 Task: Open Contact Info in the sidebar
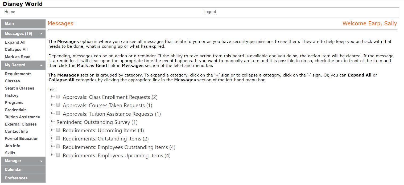click(17, 131)
